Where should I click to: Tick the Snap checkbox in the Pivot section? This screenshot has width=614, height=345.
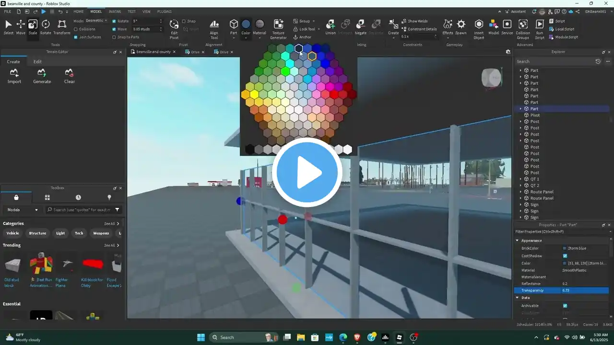click(x=184, y=21)
